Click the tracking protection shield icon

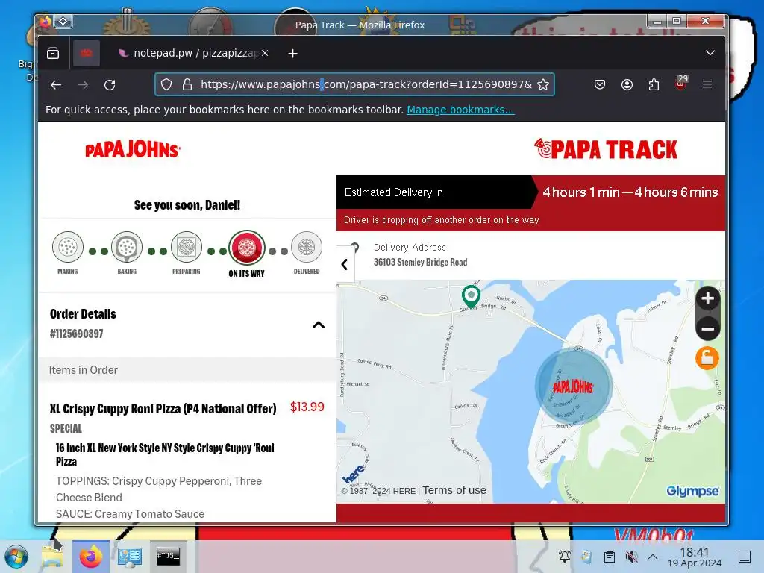166,85
